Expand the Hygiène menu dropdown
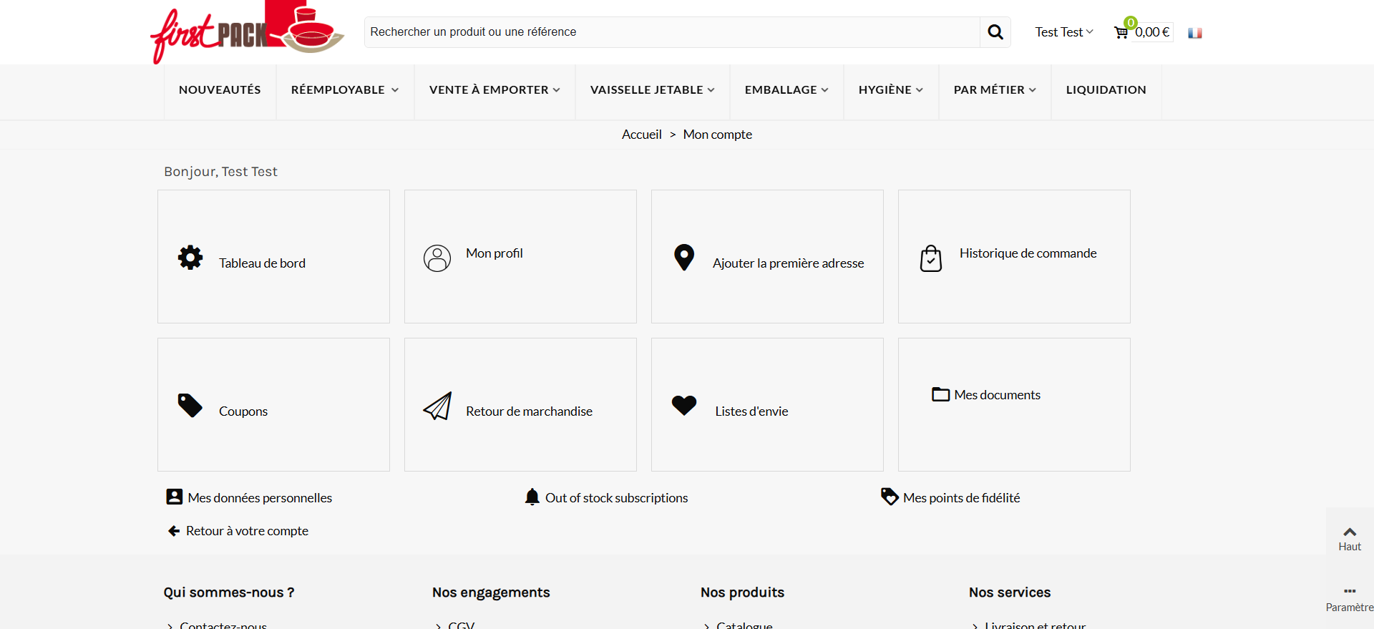Viewport: 1374px width, 629px height. 890,90
